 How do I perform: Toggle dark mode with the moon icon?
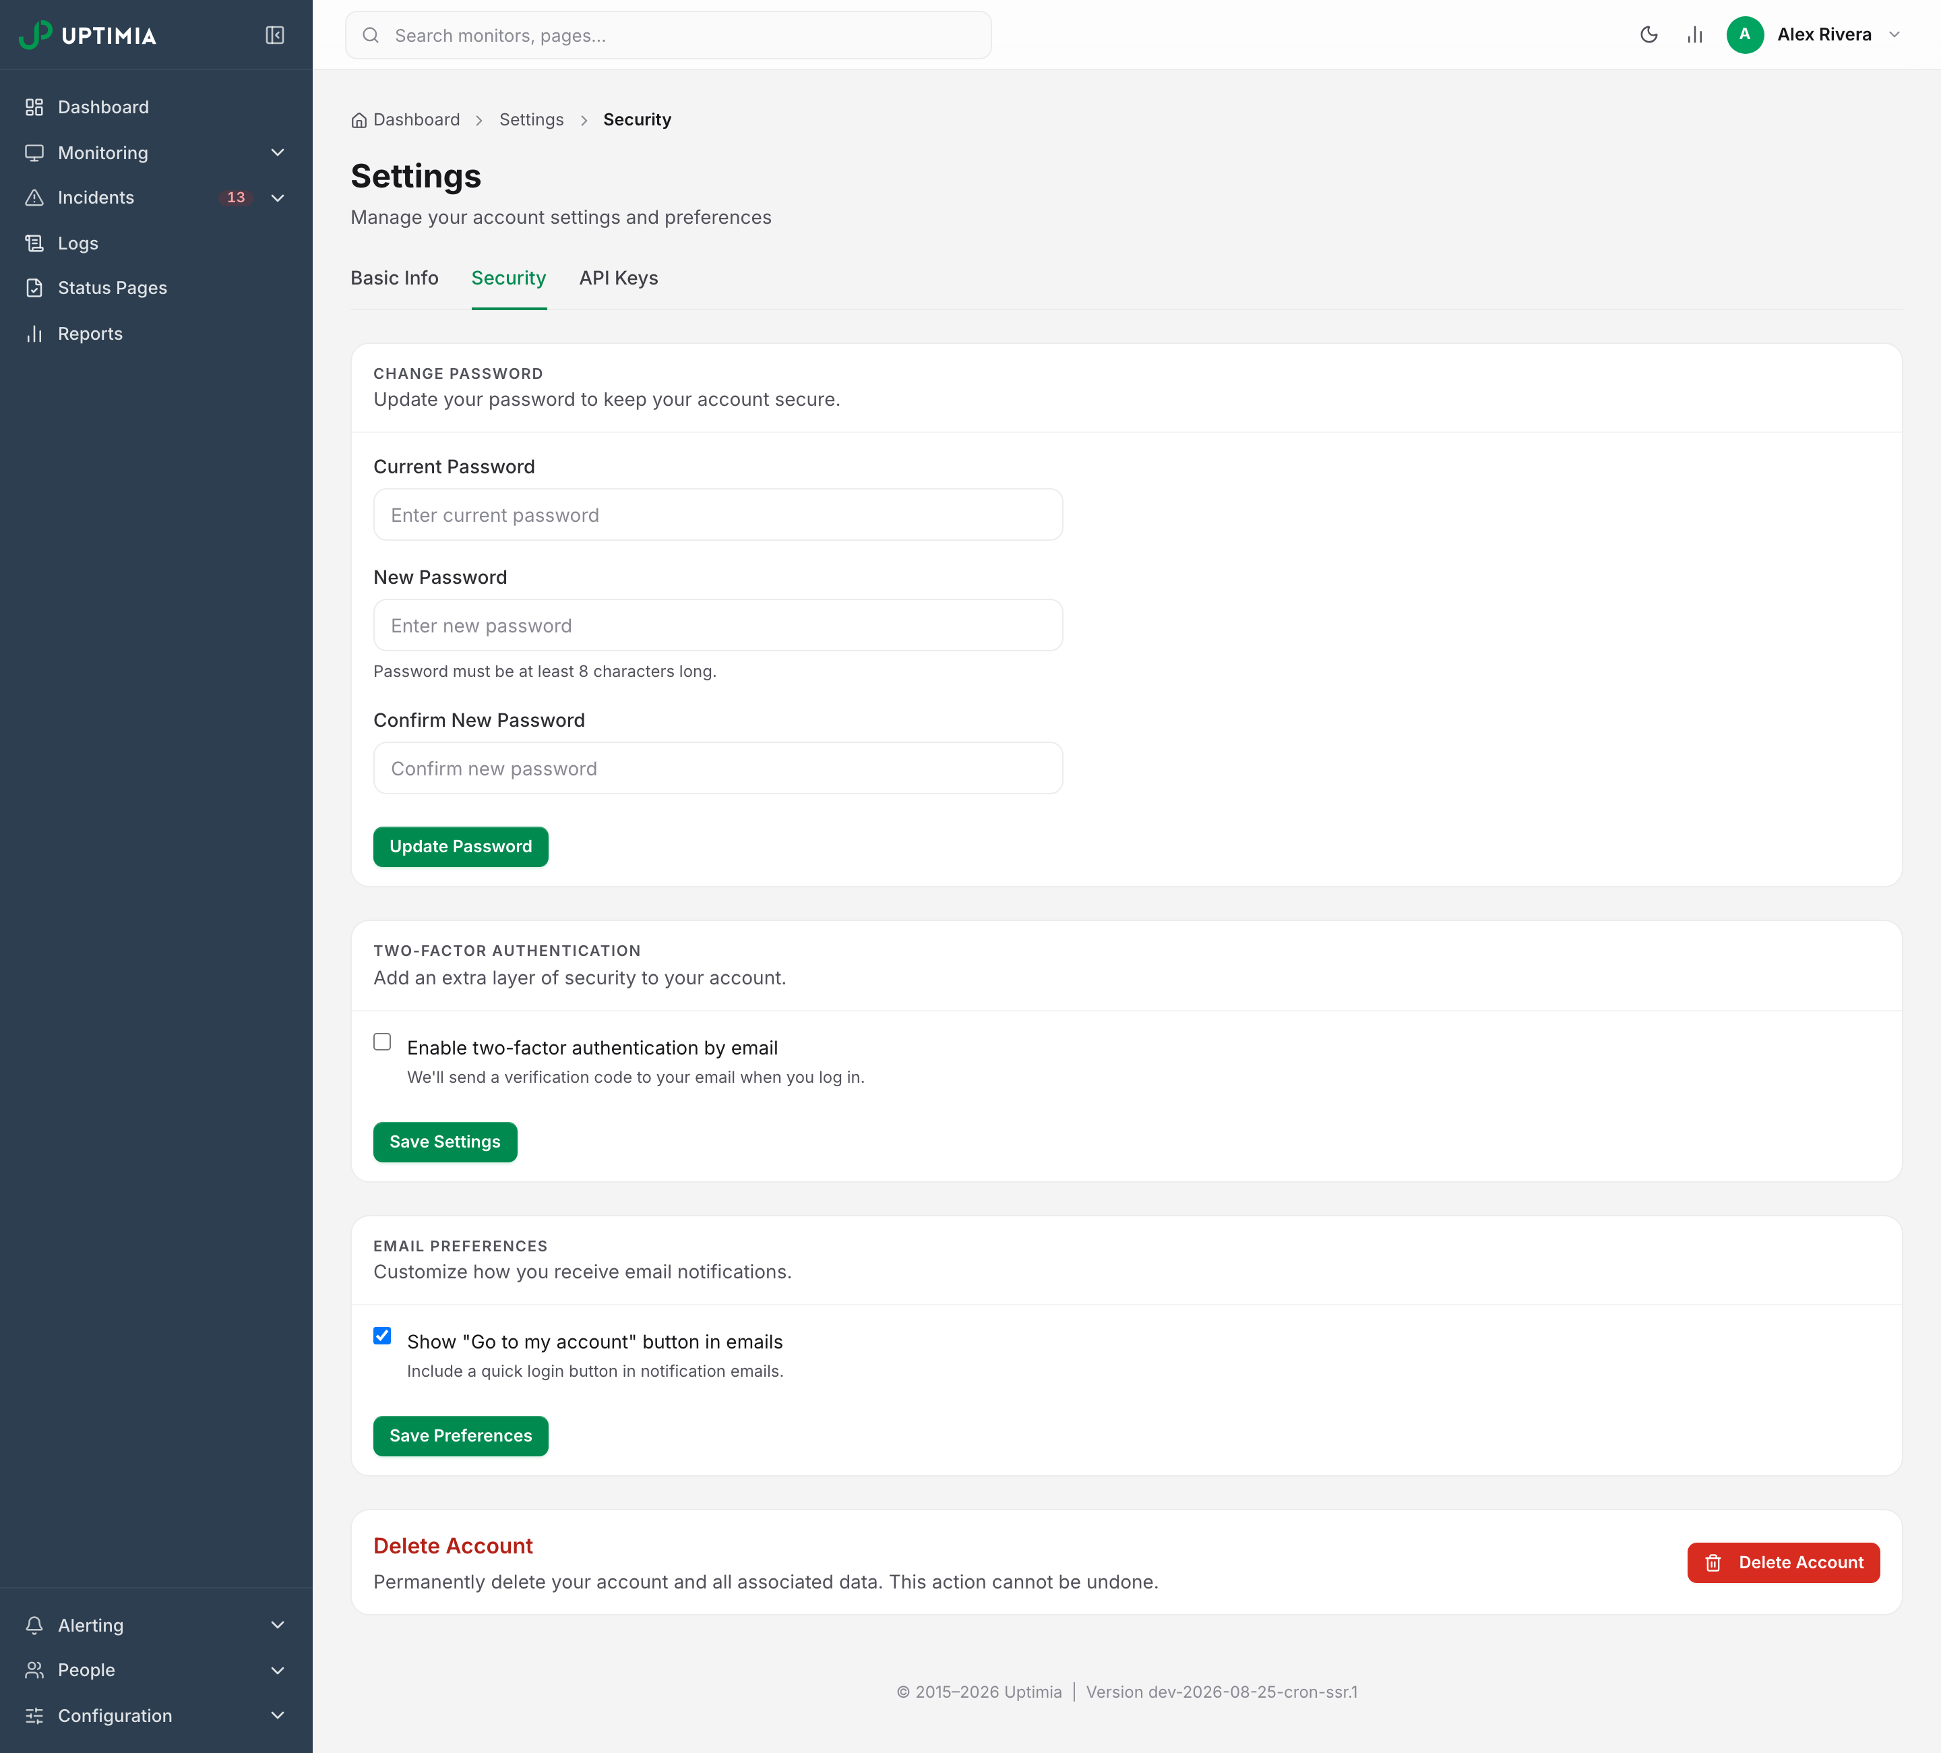[1649, 34]
